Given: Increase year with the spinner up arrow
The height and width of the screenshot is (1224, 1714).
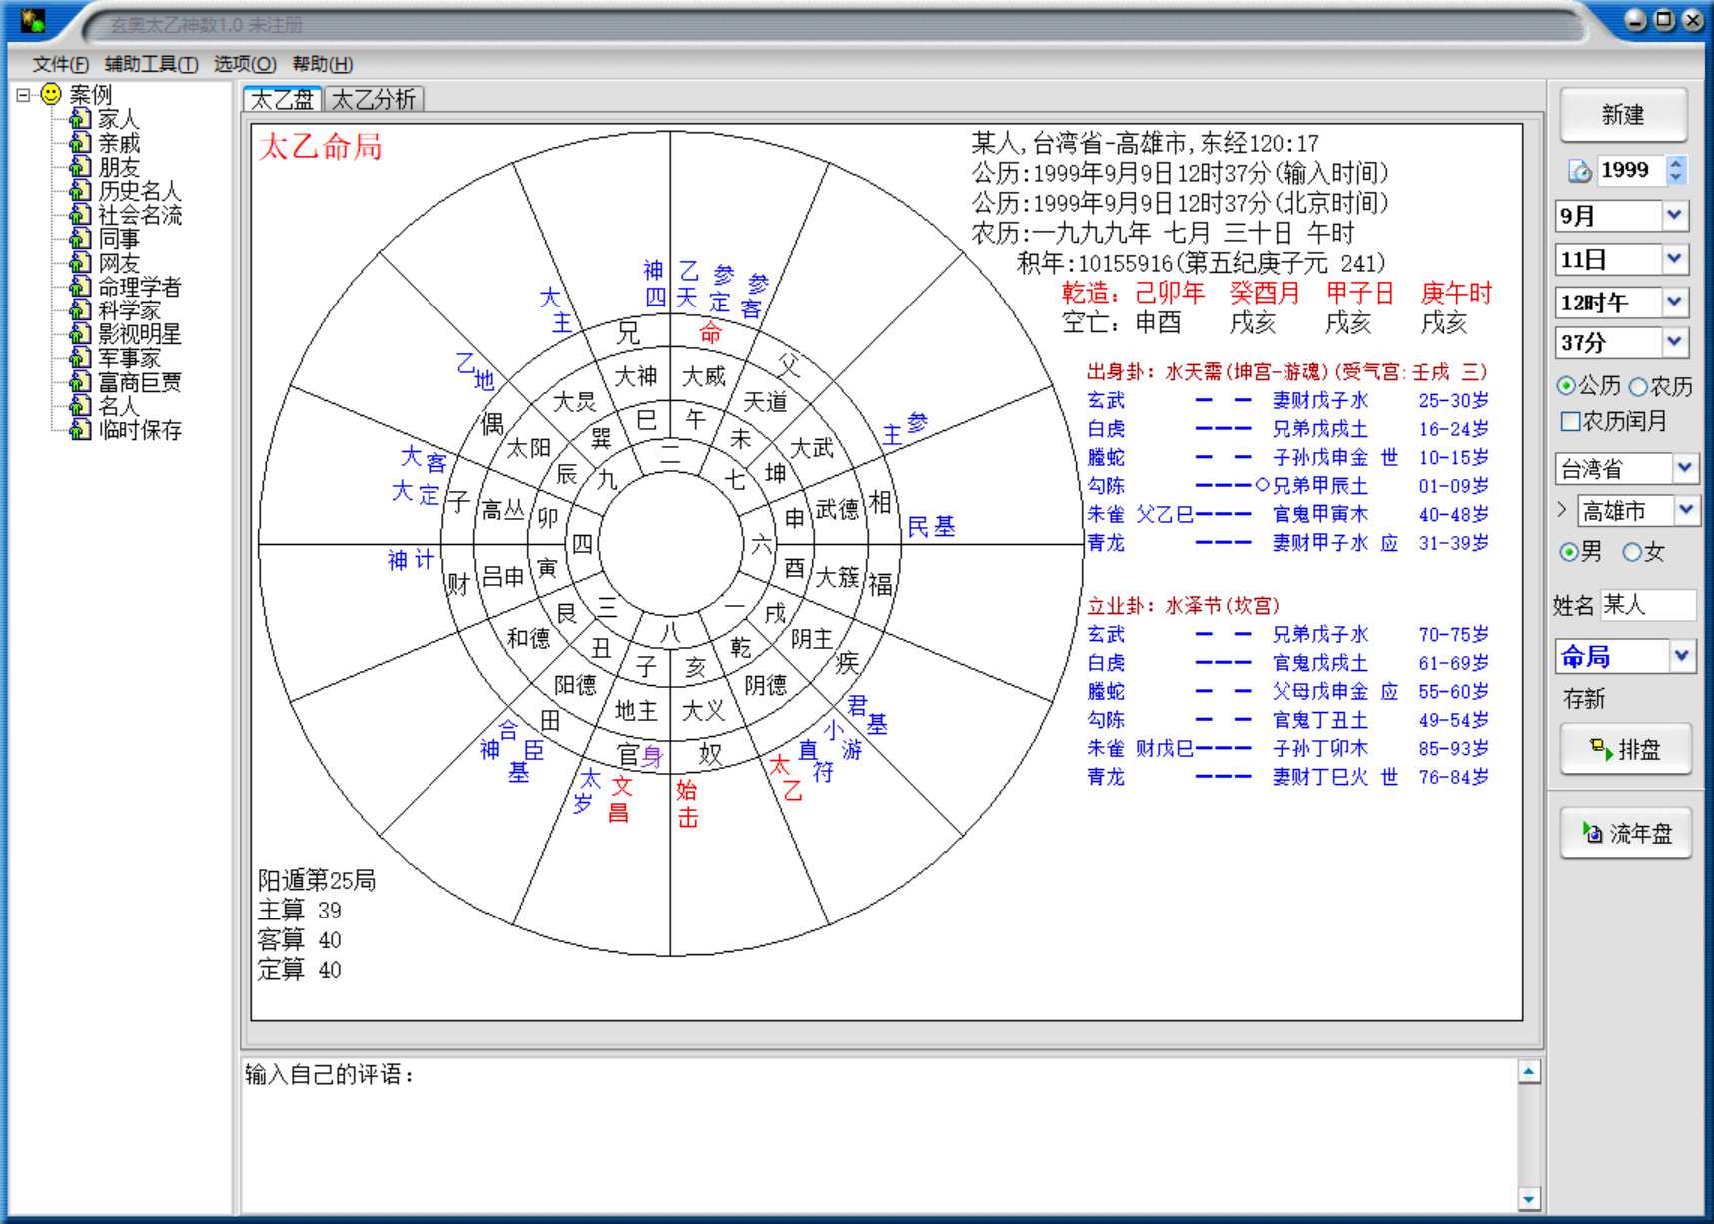Looking at the screenshot, I should (x=1676, y=163).
